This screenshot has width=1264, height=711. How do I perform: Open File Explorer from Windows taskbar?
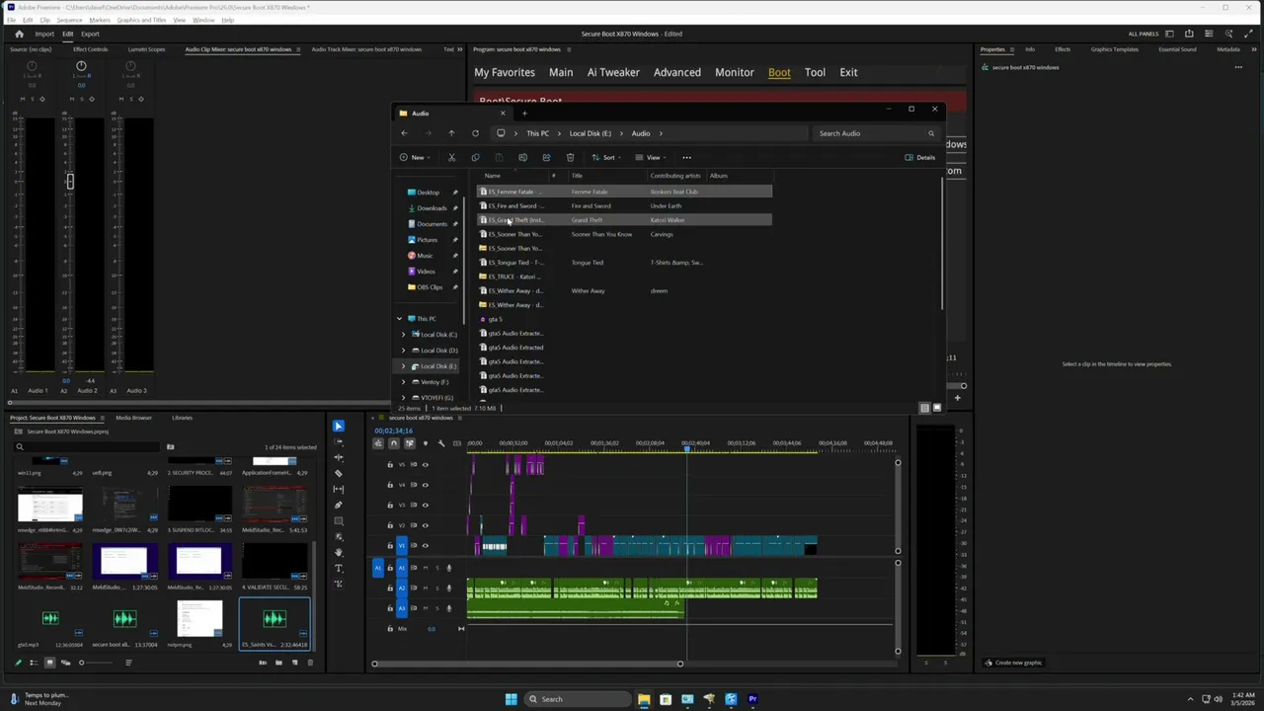click(x=644, y=699)
